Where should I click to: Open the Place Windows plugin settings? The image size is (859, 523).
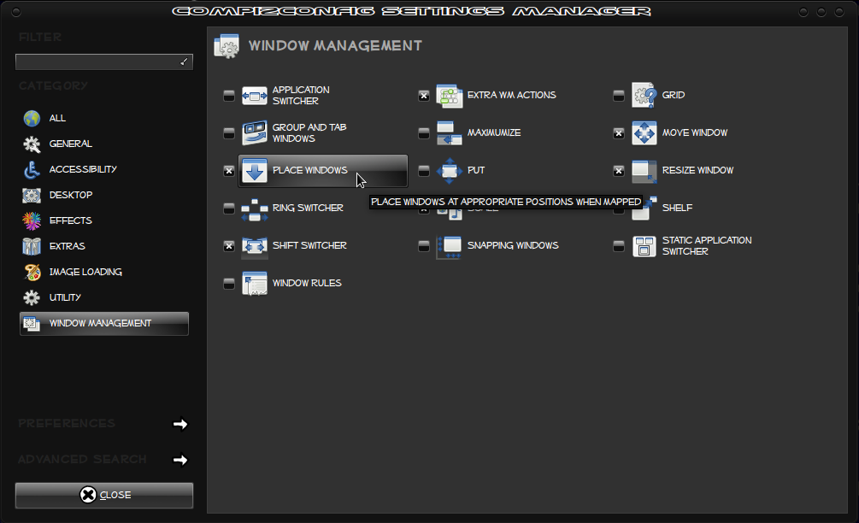(323, 171)
